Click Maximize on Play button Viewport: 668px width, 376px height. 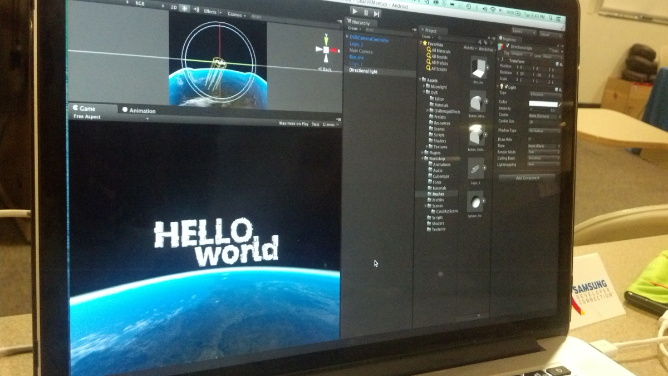pos(293,124)
